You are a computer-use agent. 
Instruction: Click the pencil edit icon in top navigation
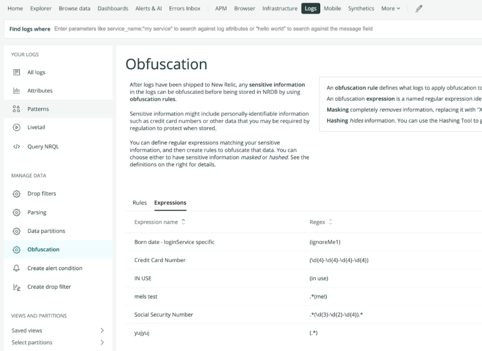click(x=419, y=8)
